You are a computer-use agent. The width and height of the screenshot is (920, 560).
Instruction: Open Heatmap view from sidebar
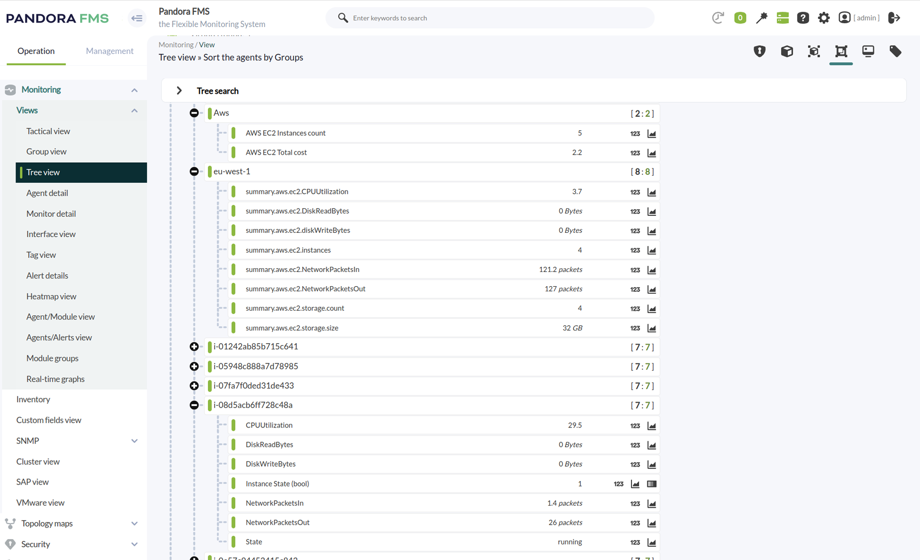click(51, 296)
